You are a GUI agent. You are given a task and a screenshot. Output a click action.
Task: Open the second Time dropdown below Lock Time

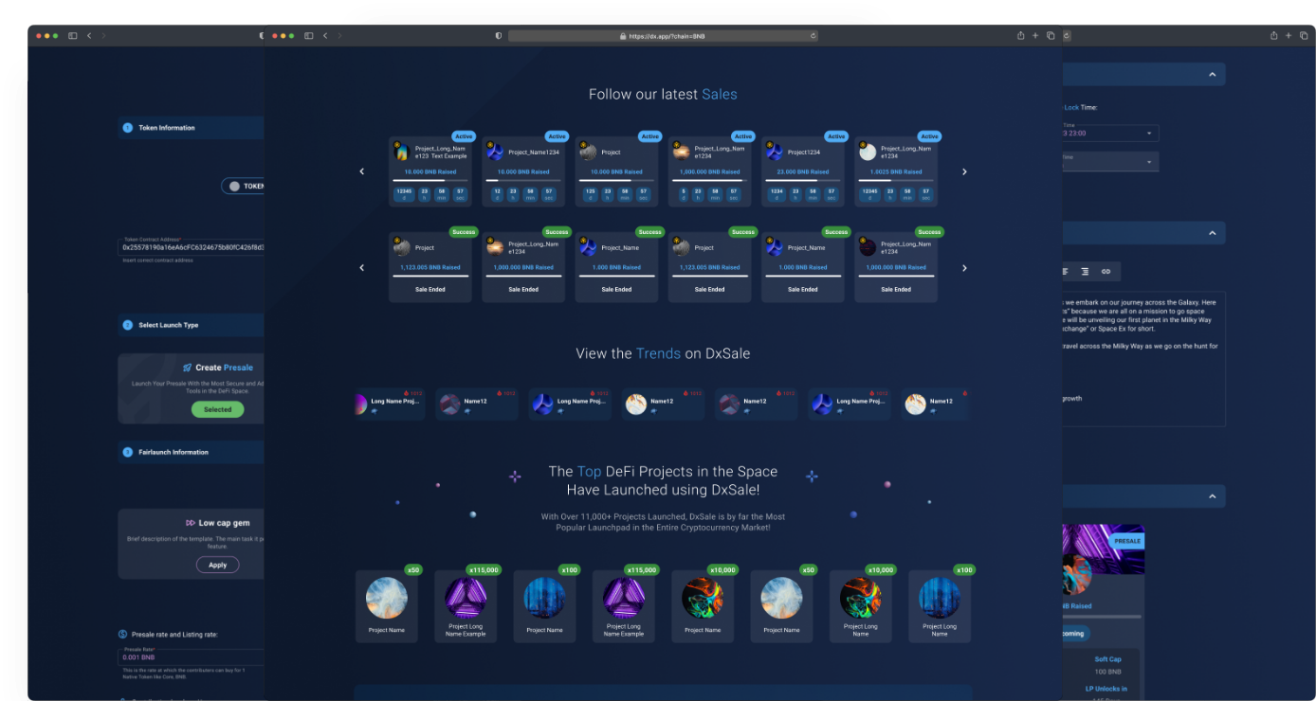(x=1109, y=162)
